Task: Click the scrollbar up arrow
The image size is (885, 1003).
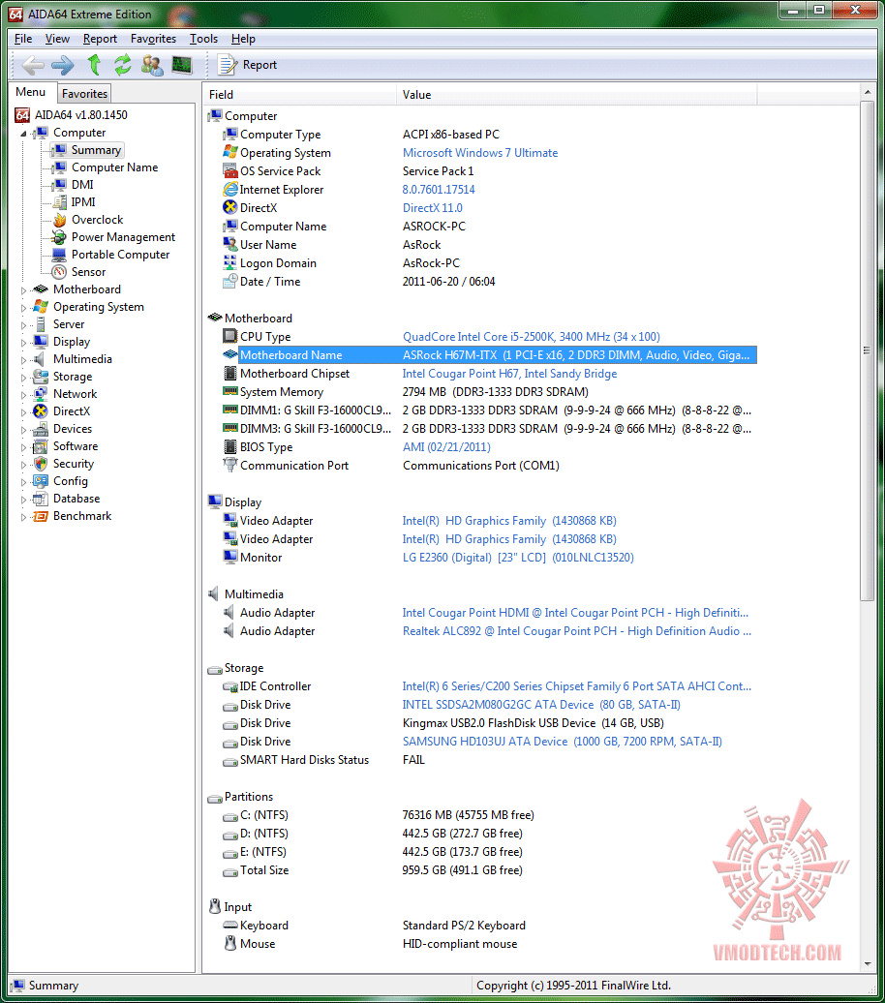Action: point(867,93)
